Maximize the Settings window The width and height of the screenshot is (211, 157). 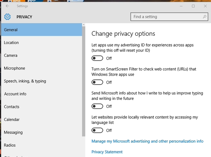tap(193, 6)
